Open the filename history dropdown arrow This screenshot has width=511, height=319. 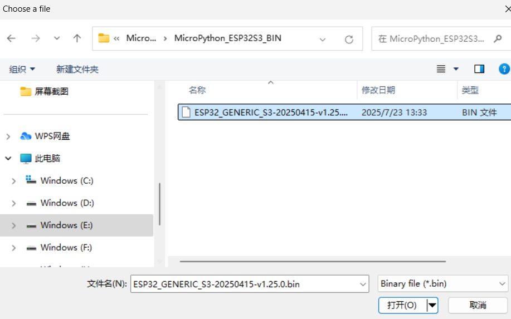click(x=363, y=284)
